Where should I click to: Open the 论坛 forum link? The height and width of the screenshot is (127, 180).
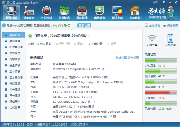click(156, 2)
